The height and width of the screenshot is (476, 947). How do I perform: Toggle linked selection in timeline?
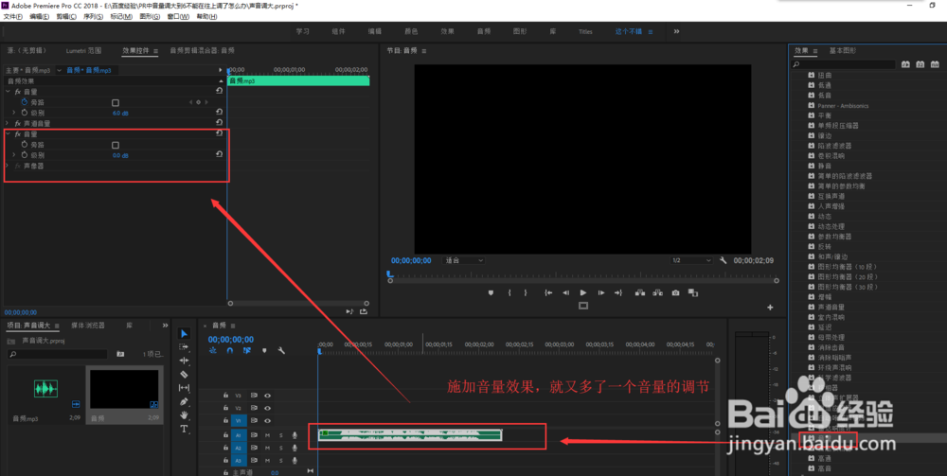click(247, 350)
